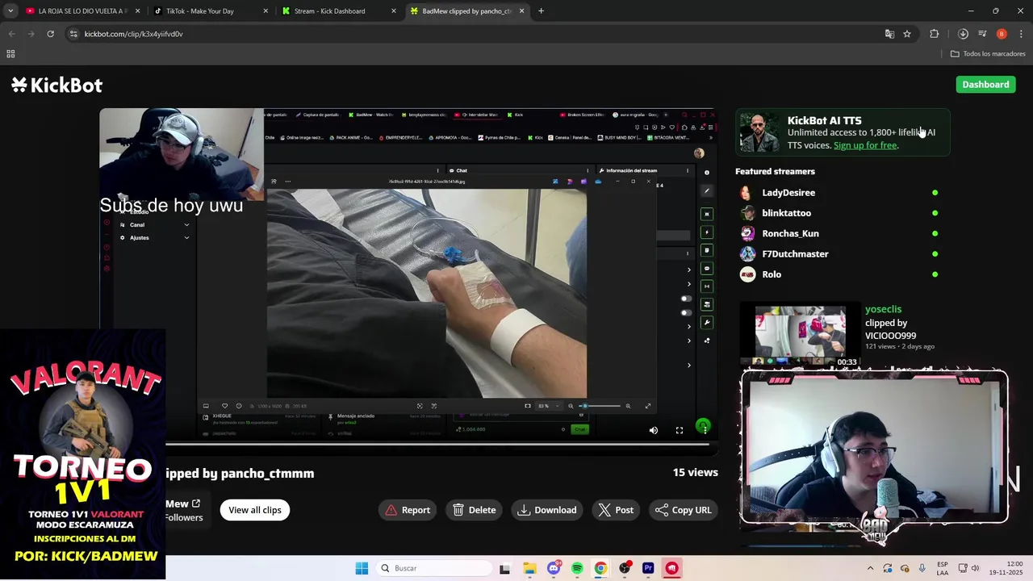Click the KickBot AI TTS avatar image
Screen dimensions: 1033x581
tap(759, 132)
